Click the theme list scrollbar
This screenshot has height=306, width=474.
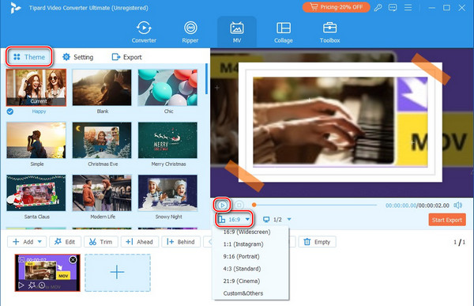206,79
